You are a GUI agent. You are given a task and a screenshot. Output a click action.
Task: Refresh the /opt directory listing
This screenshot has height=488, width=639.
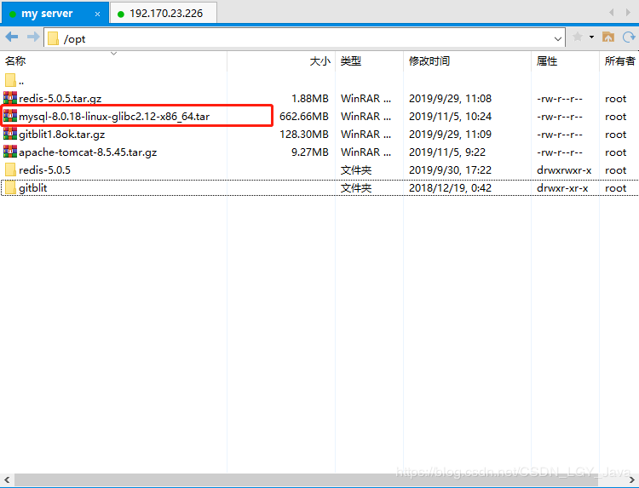(x=629, y=37)
